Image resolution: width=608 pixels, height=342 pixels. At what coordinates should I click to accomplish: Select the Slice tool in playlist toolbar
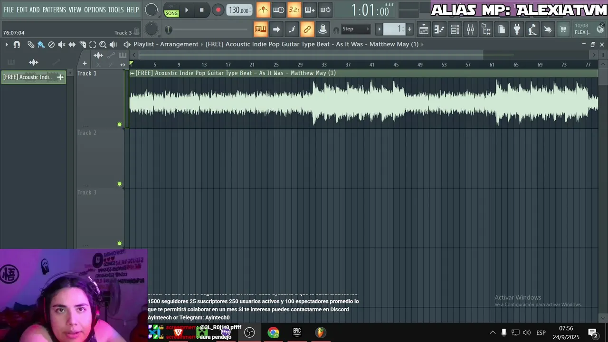(x=83, y=44)
